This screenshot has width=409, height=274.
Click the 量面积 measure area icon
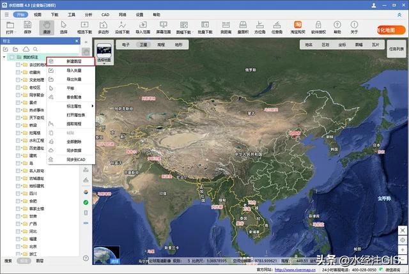click(243, 25)
